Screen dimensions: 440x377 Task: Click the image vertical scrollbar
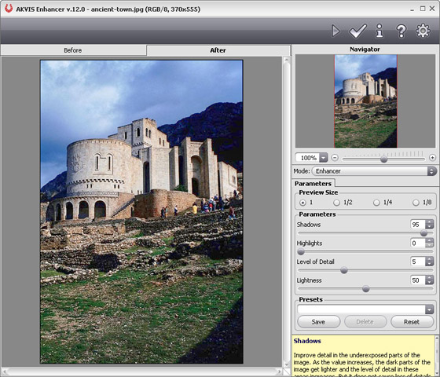287,212
